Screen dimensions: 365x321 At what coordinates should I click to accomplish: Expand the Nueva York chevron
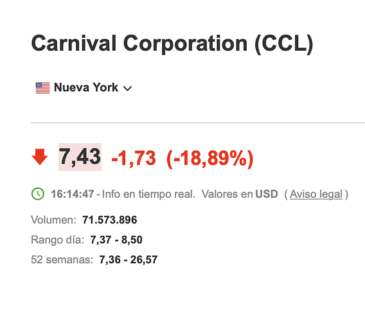(x=127, y=89)
